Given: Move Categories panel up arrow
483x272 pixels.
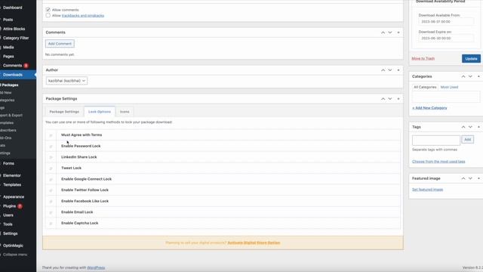Looking at the screenshot, I should click(x=463, y=76).
